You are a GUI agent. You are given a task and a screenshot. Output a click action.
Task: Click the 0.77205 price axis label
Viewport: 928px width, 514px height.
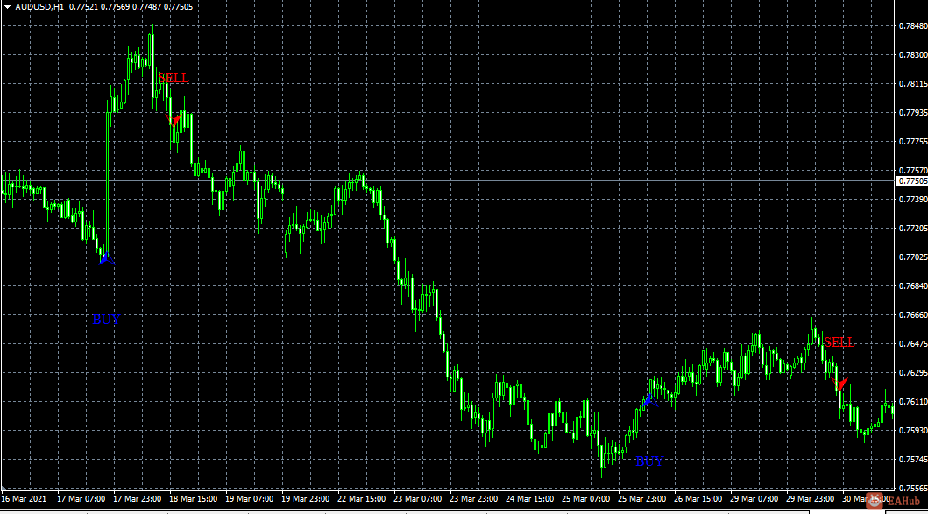(912, 229)
